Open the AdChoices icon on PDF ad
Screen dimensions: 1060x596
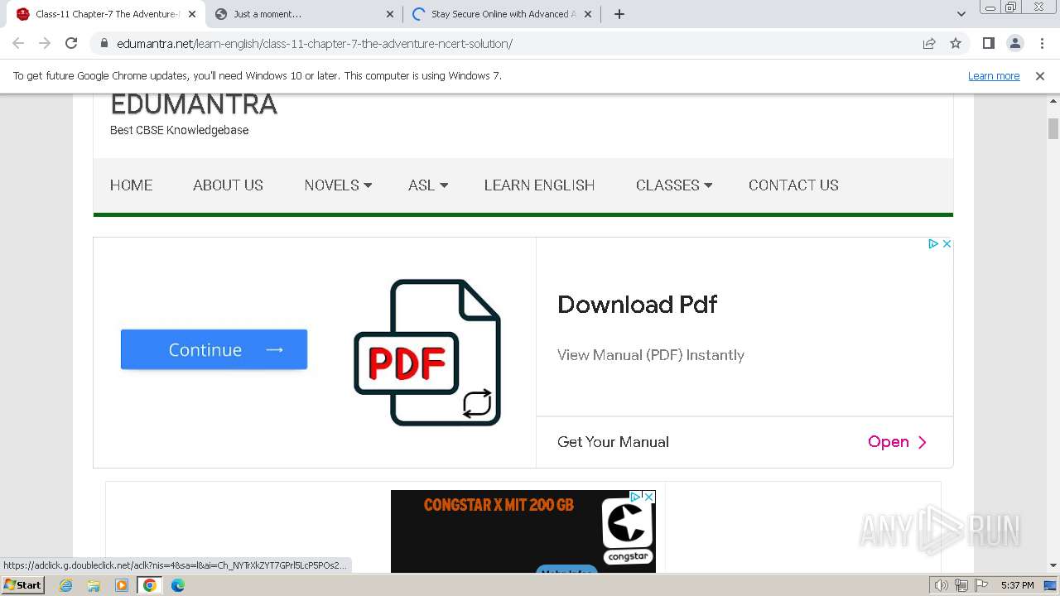coord(933,244)
